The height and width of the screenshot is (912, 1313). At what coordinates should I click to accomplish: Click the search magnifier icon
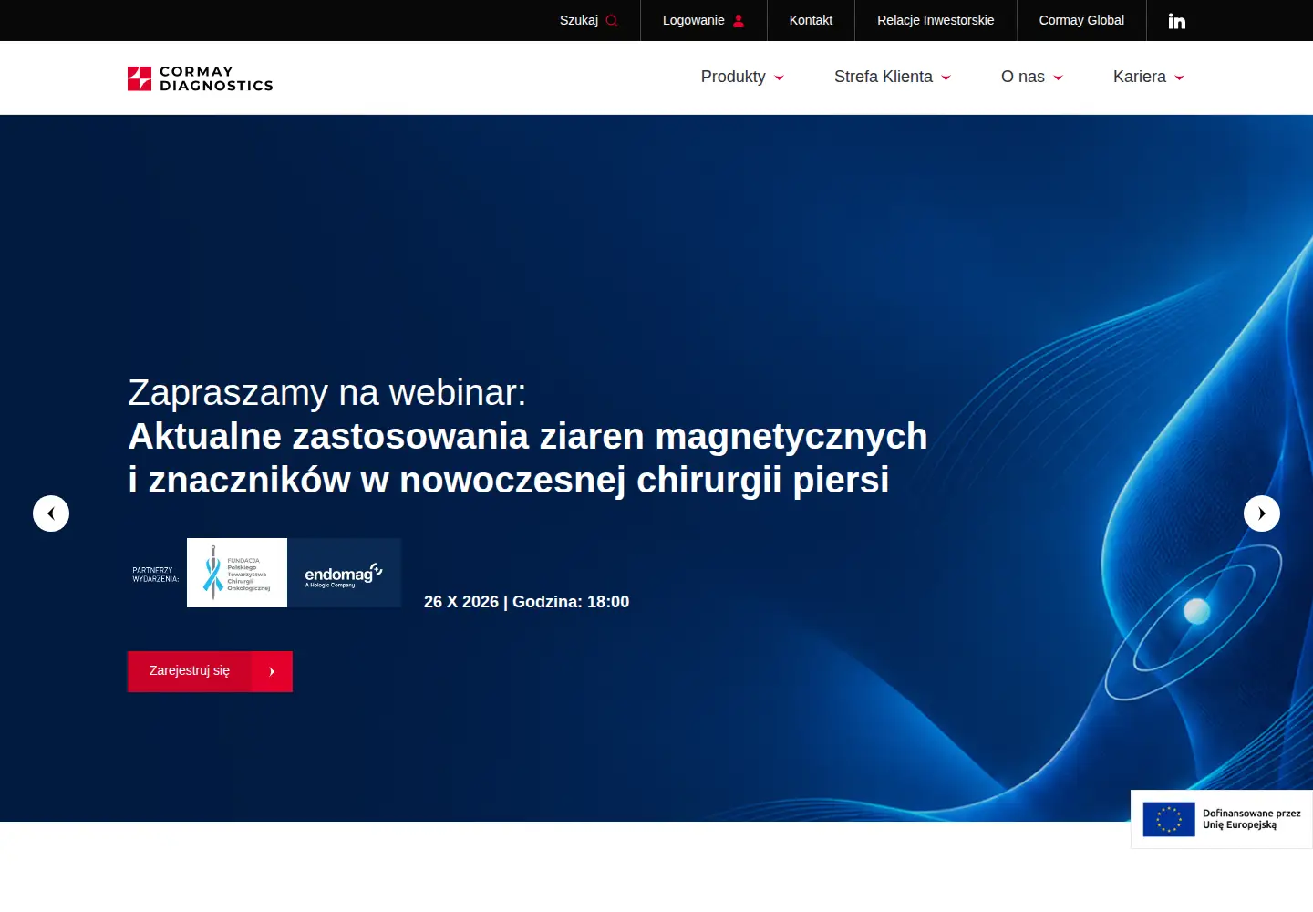click(x=612, y=21)
